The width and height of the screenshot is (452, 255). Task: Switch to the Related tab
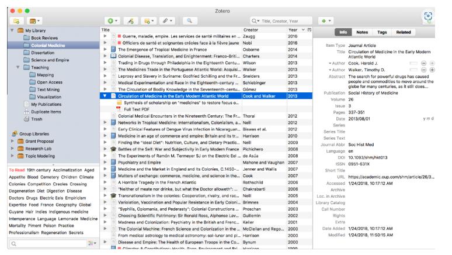tap(404, 32)
